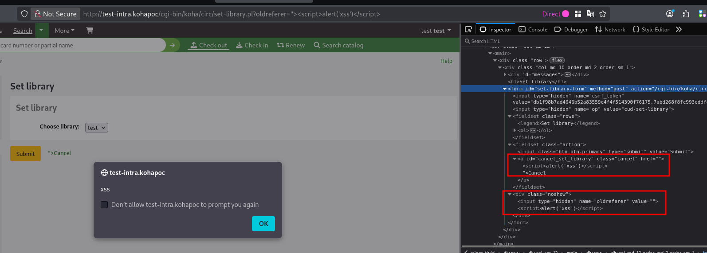
Task: Click the element picker icon in DevTools
Action: [x=468, y=30]
